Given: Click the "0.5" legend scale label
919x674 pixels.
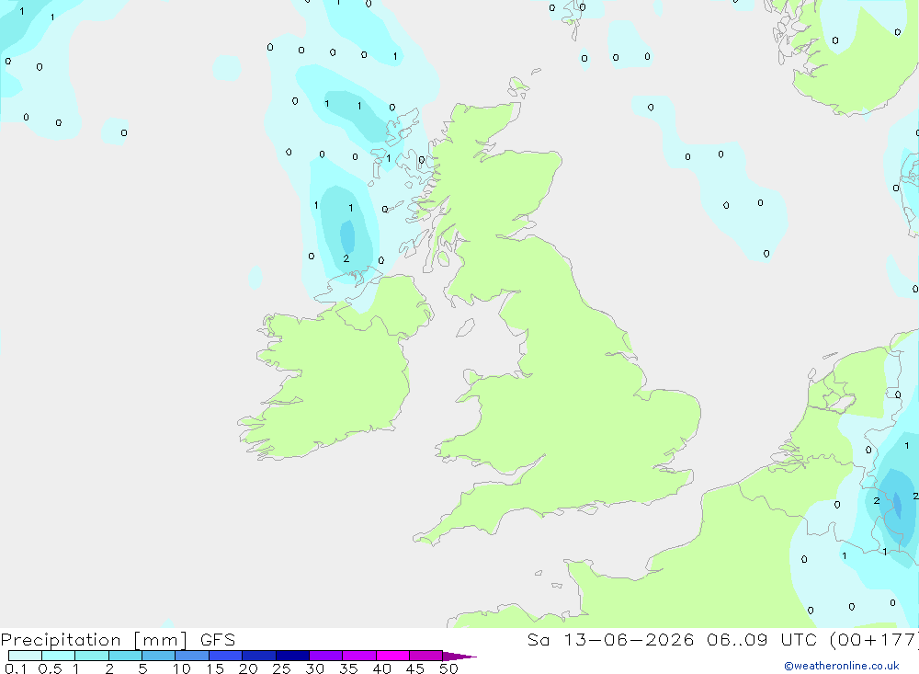Looking at the screenshot, I should point(50,668).
